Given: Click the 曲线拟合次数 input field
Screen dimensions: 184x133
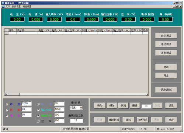Looking at the screenshot, I should click(76, 120).
